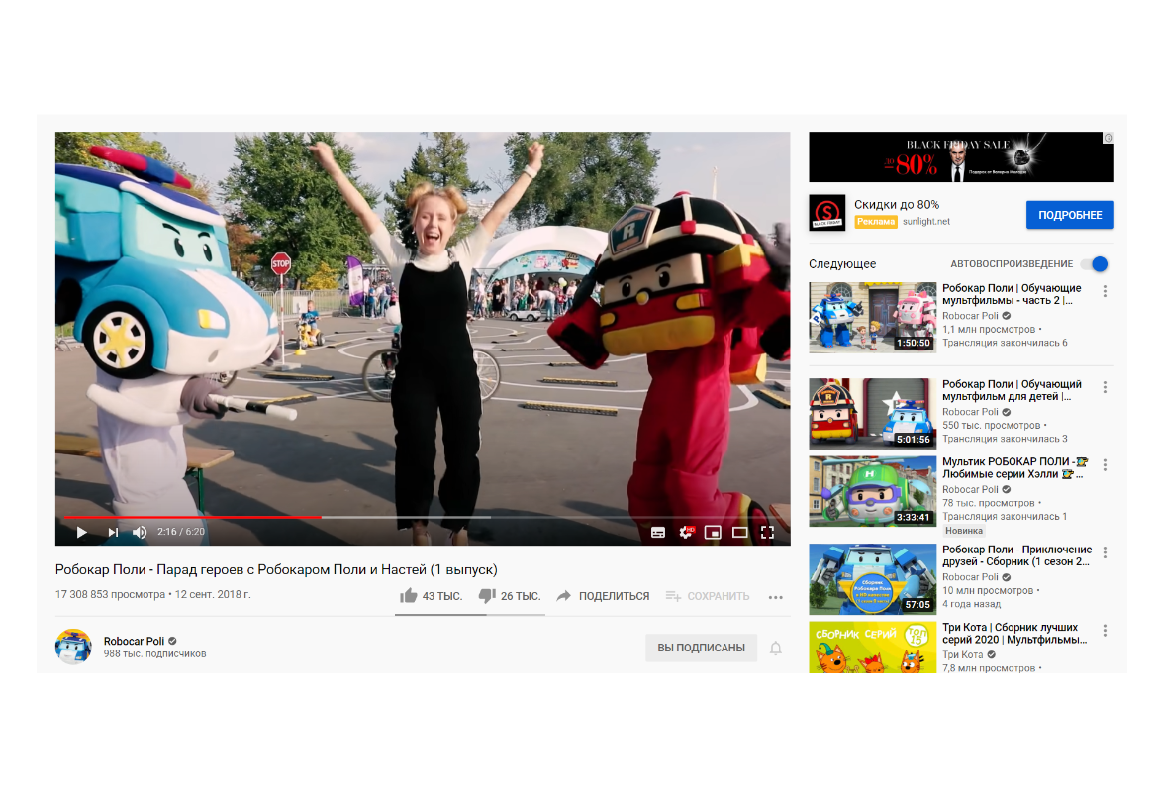Switch to theater mode
Viewport: 1158px width, 800px height.
740,532
